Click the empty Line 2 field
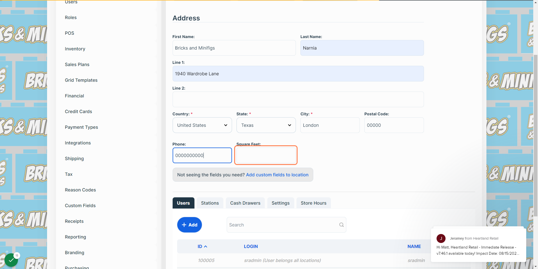Viewport: 538px width, 269px height. [298, 99]
